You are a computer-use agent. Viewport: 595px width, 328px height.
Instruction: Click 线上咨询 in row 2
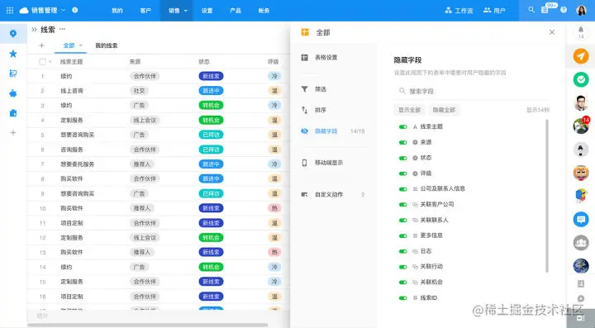point(72,91)
